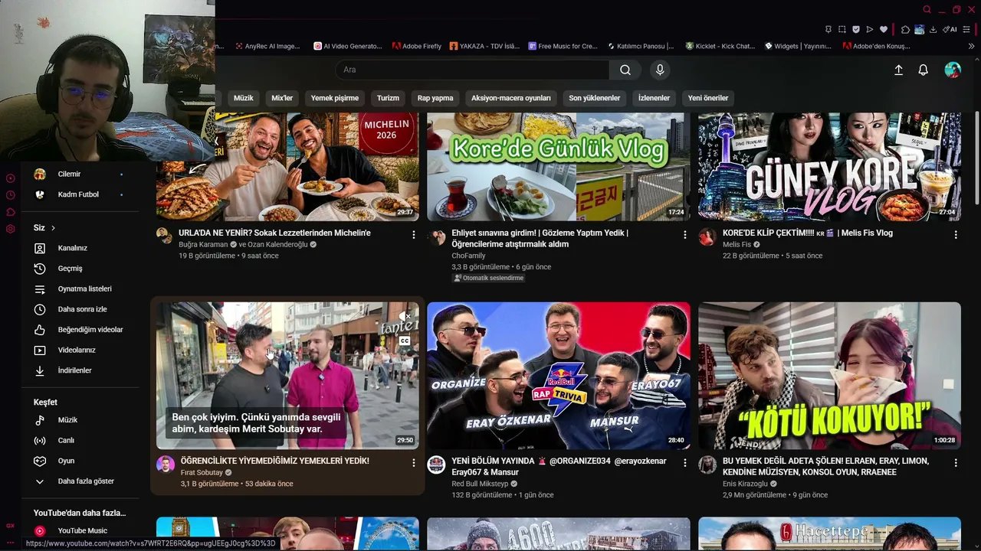The image size is (981, 551).
Task: Click the send arrow icon in browser toolbar
Action: 870,30
